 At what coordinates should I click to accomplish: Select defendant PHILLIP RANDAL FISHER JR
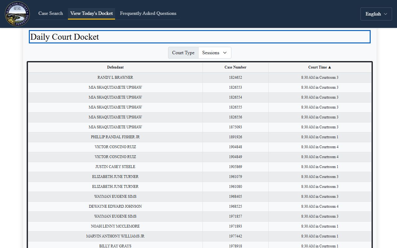click(115, 137)
